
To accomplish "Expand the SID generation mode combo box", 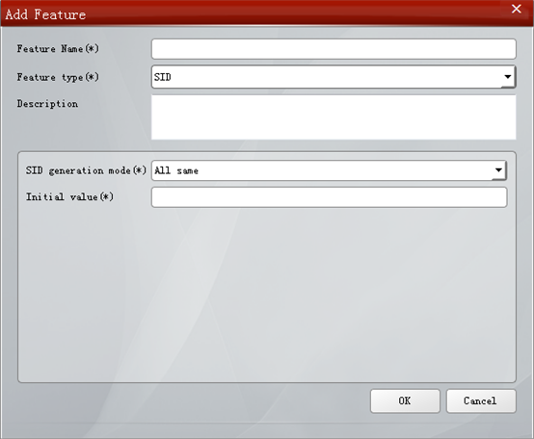I will (x=329, y=170).
